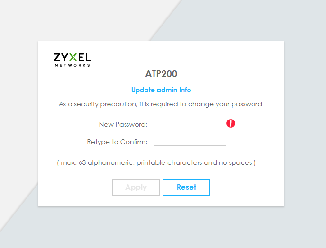This screenshot has width=326, height=248.
Task: Click the Retype to Confirm label
Action: [117, 142]
